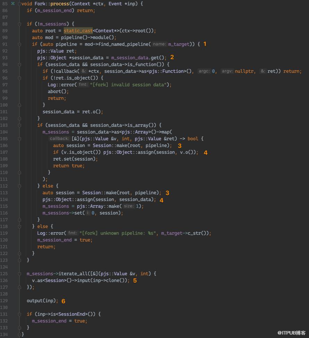
Task: Click m_session_end on line 86
Action: (54, 10)
